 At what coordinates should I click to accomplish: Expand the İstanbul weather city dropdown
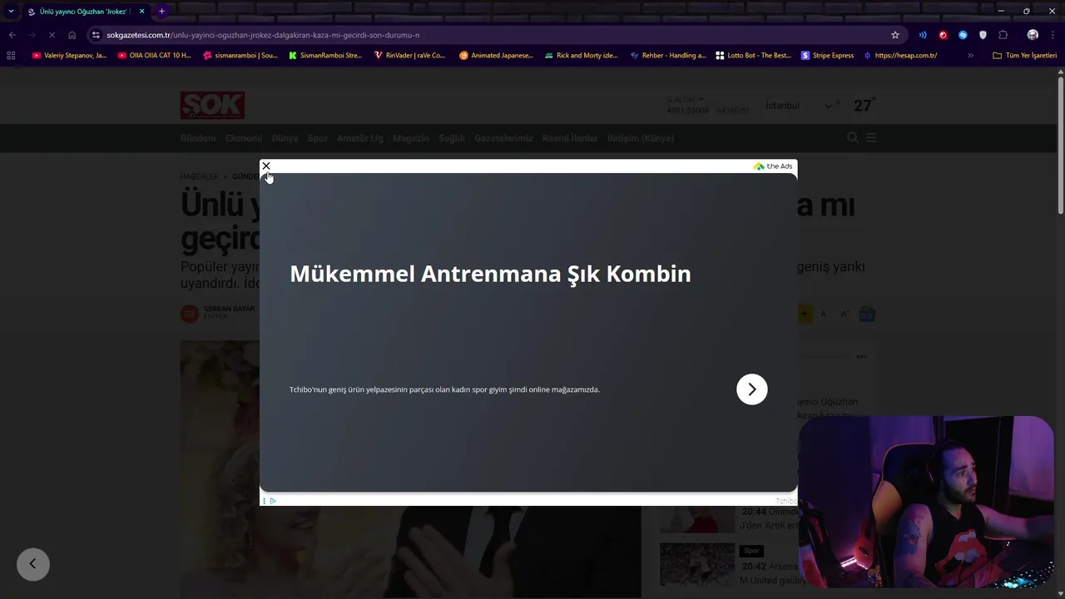799,106
